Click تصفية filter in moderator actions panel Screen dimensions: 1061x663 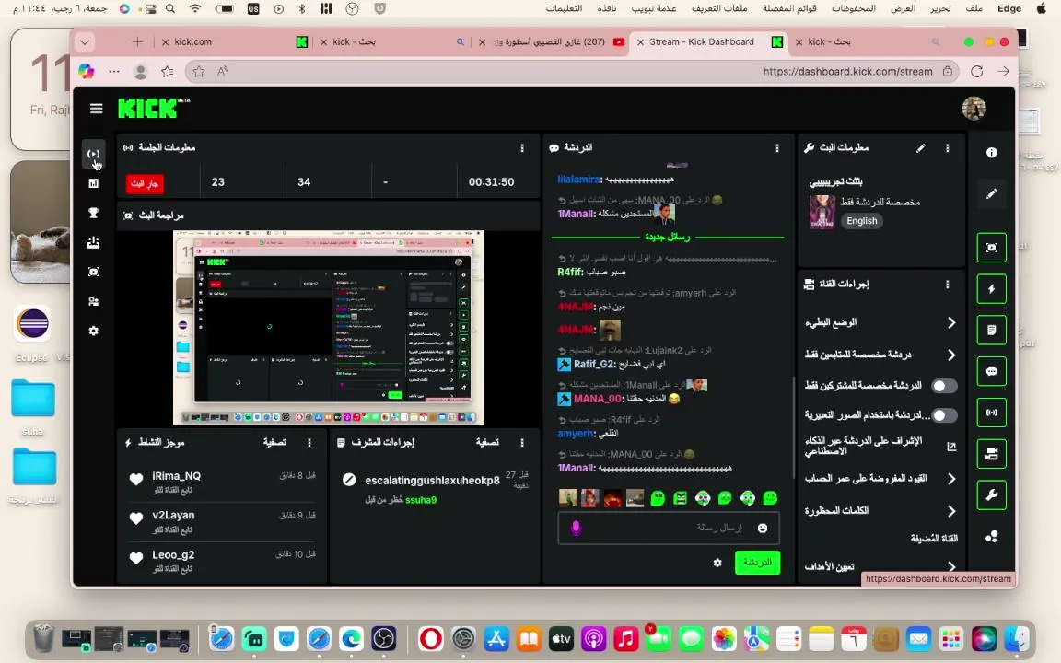point(487,442)
